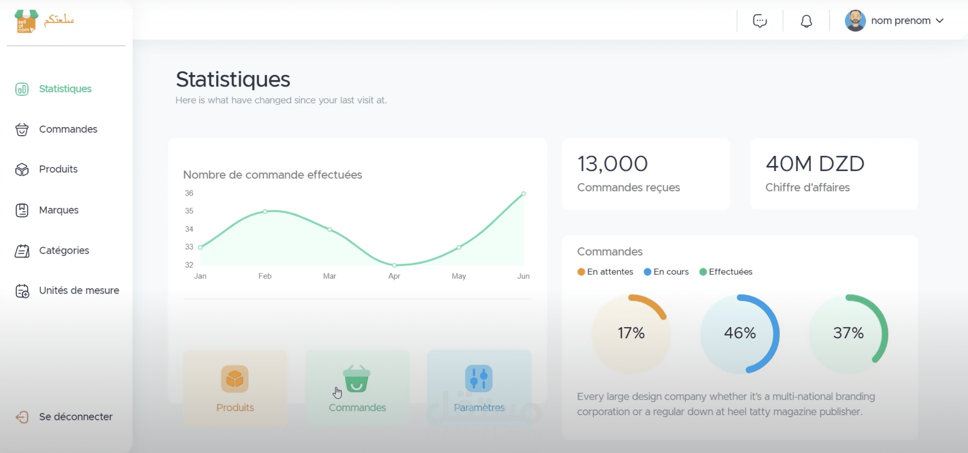Click the orange logout arrow icon
The width and height of the screenshot is (968, 453).
coord(21,416)
